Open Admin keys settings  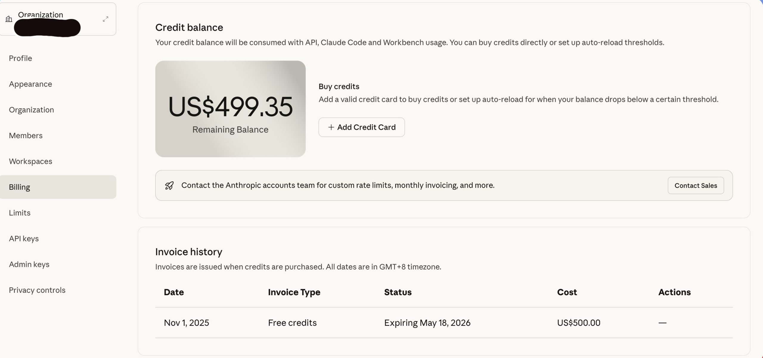pyautogui.click(x=29, y=264)
